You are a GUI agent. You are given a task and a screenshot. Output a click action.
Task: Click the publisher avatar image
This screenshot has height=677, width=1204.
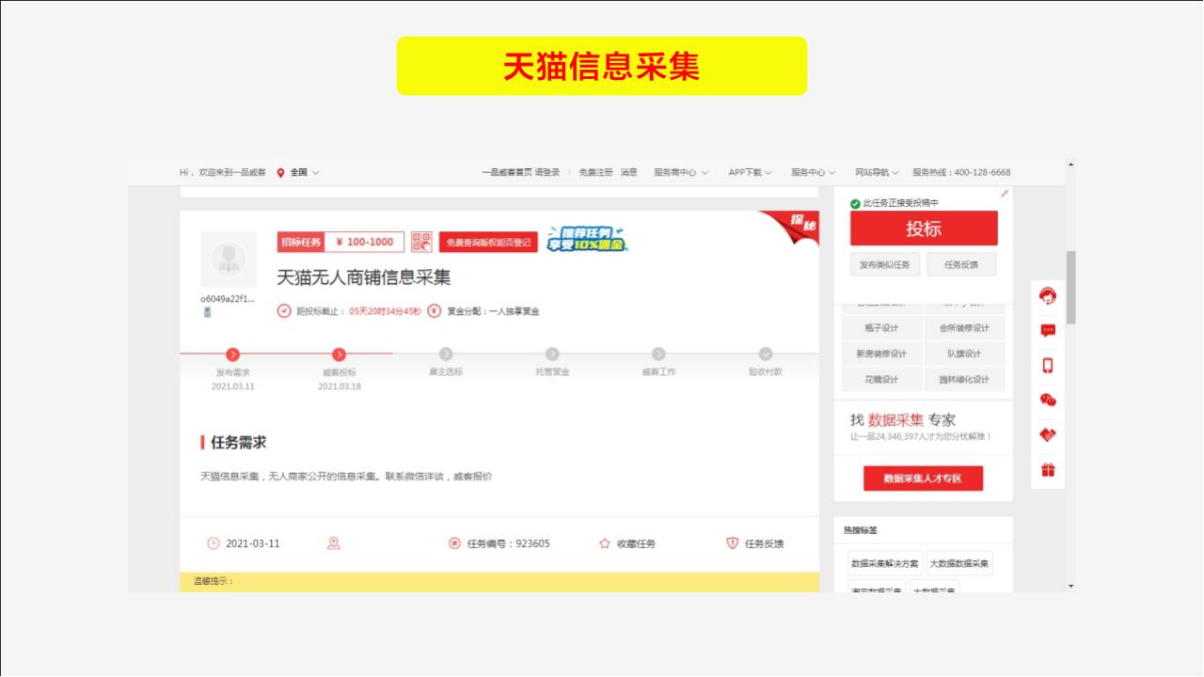[x=229, y=259]
